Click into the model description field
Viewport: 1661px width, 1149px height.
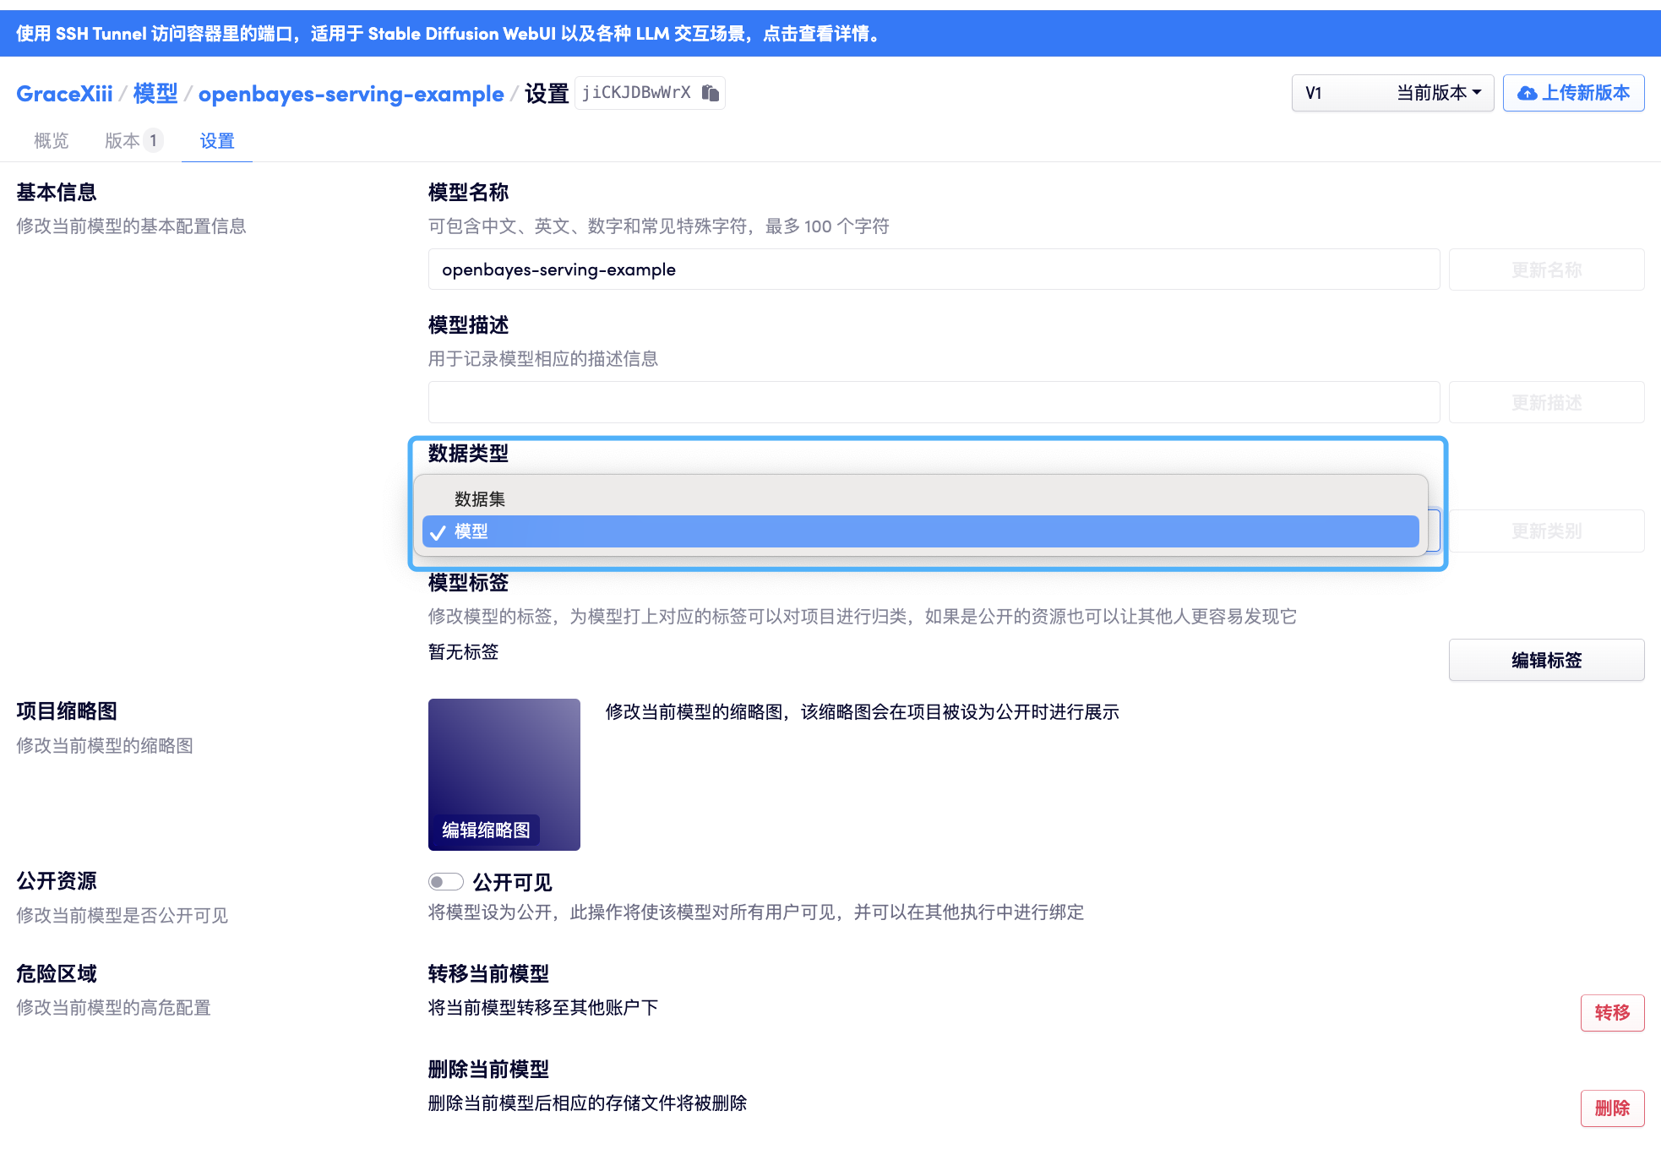pyautogui.click(x=933, y=402)
